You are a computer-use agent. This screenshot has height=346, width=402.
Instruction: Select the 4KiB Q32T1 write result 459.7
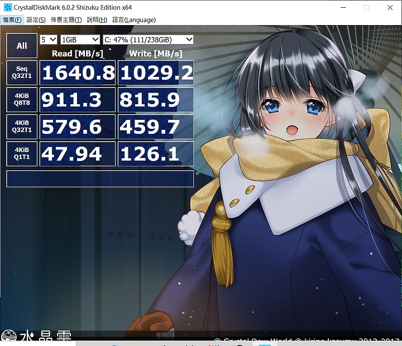(156, 126)
